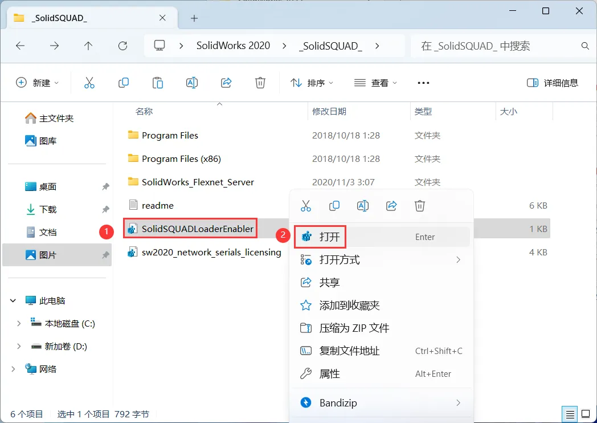Viewport: 597px width, 423px height.
Task: Open 文档 in the sidebar
Action: click(x=57, y=233)
